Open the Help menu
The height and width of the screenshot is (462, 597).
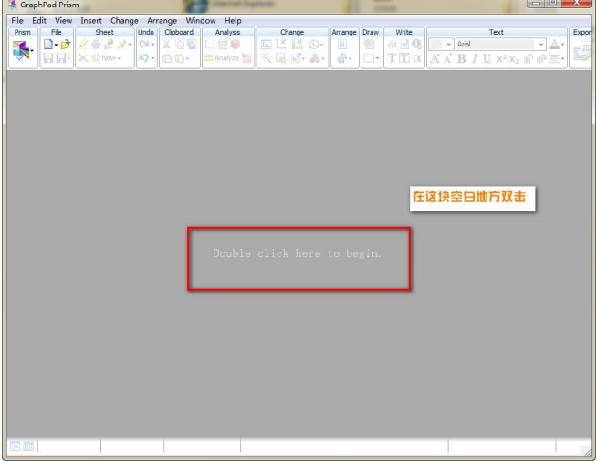tap(233, 21)
